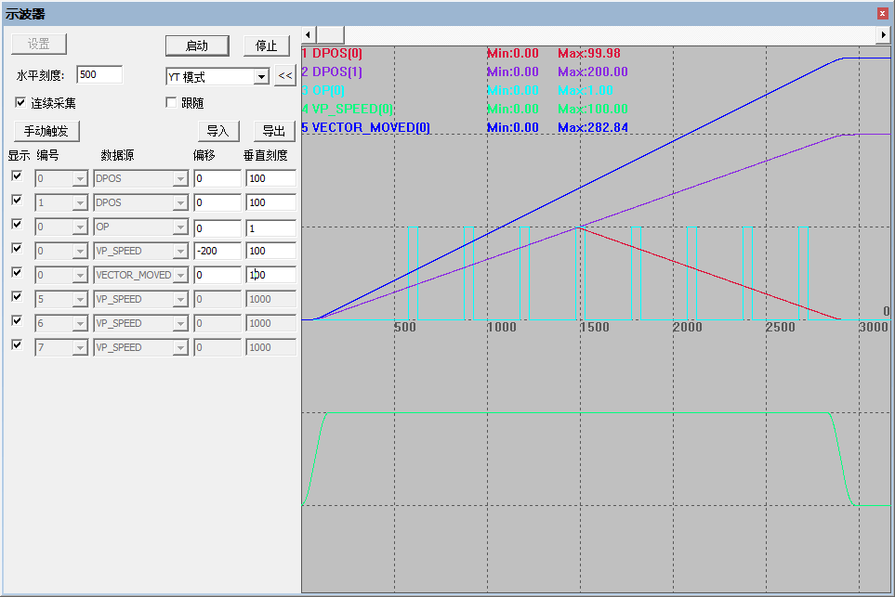Click the 2500 axis label on chart
This screenshot has width=895, height=597.
(x=781, y=328)
